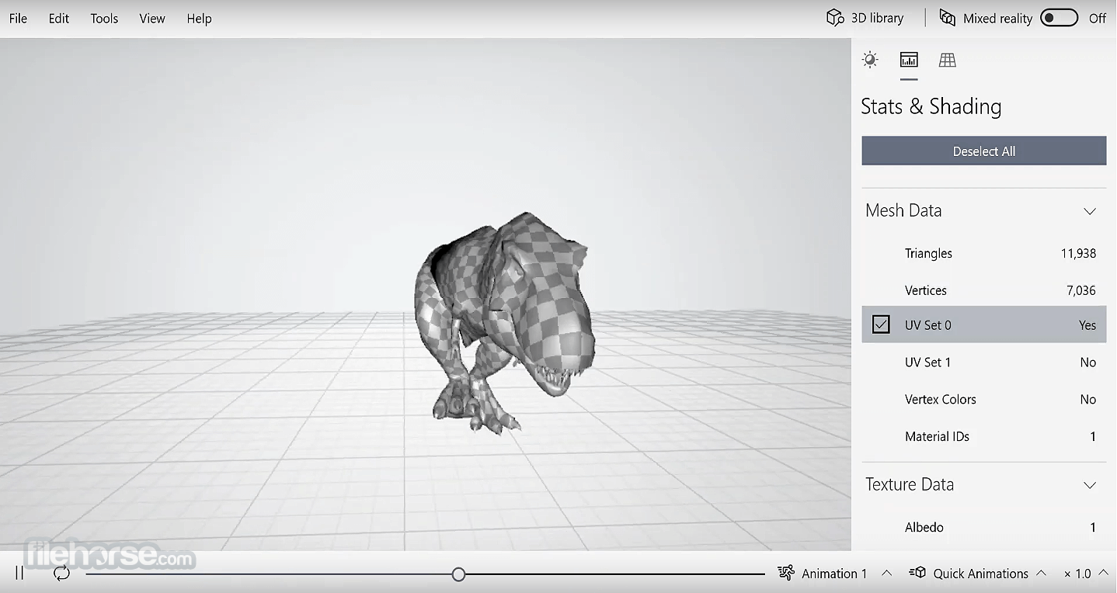Collapse the Texture Data section
Viewport: 1117px width, 593px height.
[x=1090, y=485]
